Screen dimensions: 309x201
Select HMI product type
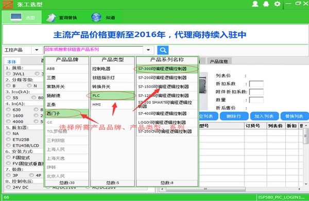pos(112,105)
